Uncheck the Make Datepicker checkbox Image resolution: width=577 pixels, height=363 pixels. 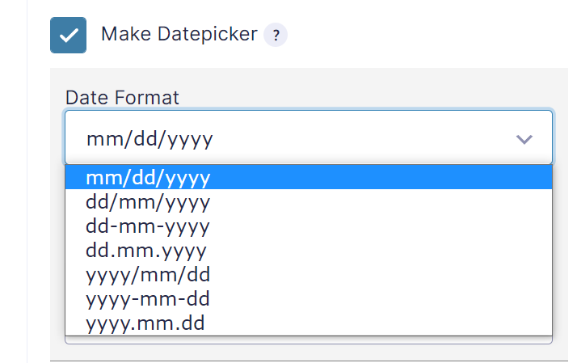[69, 35]
